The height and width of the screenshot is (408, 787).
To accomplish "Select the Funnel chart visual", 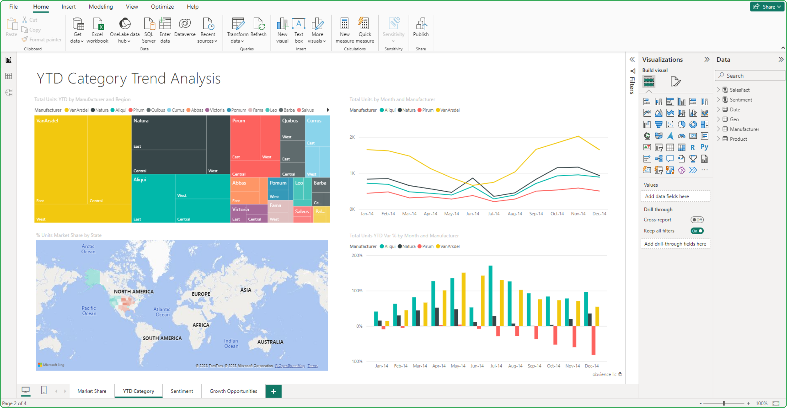I will tap(658, 124).
